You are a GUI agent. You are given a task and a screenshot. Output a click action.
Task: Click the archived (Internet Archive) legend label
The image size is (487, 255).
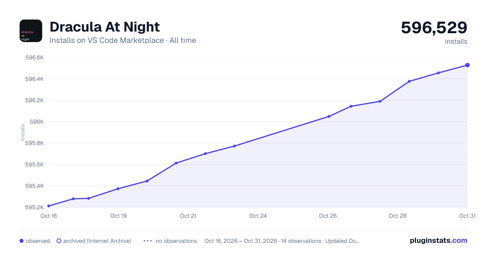97,241
